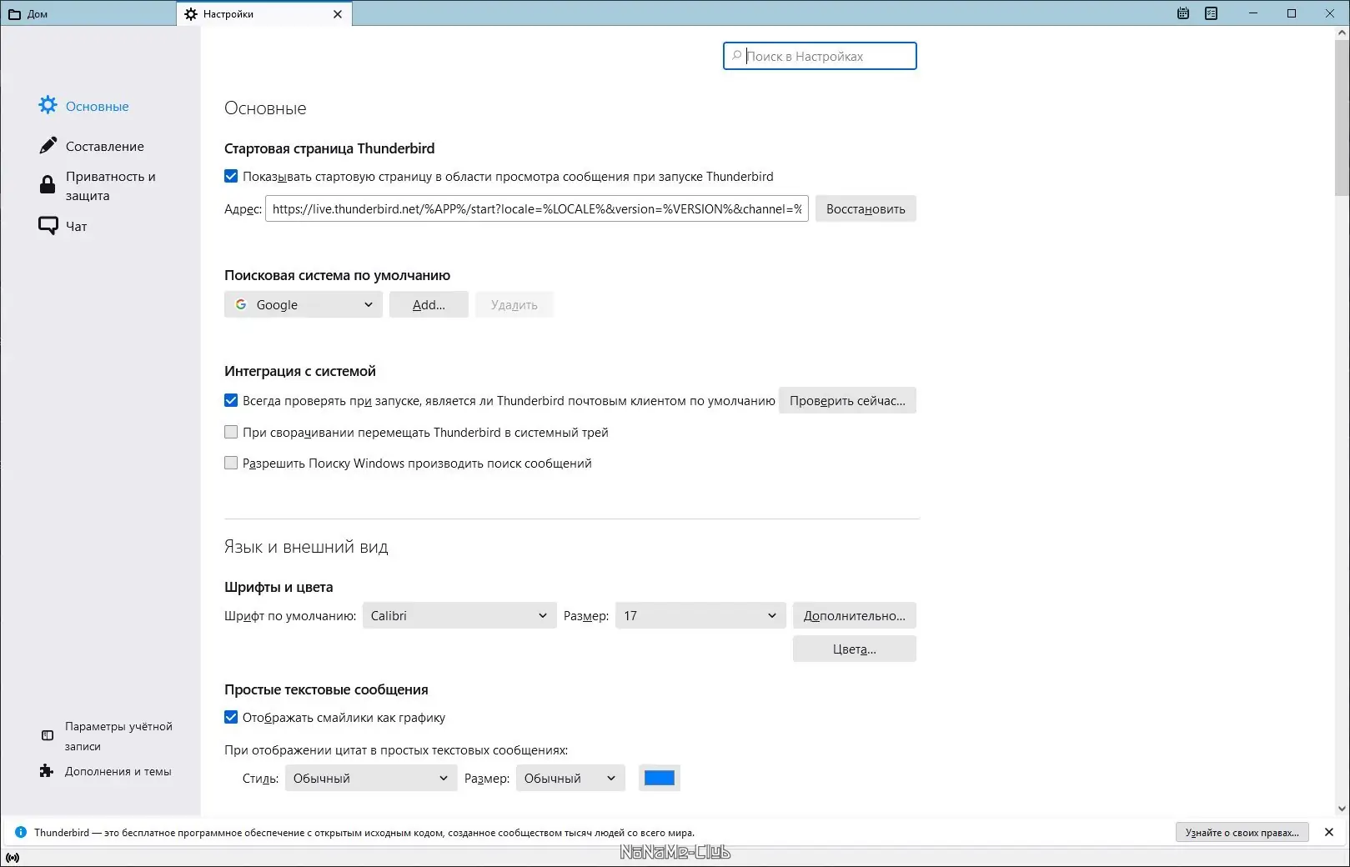Dismiss the notification bar with its X

pyautogui.click(x=1329, y=832)
